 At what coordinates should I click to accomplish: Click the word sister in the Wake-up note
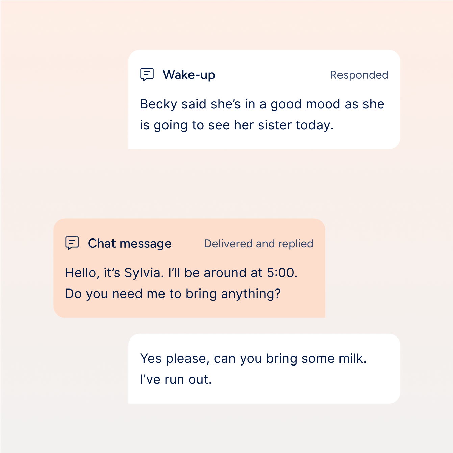click(x=275, y=125)
